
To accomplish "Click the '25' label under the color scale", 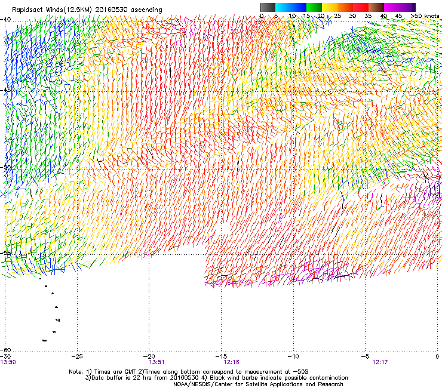I will 337,16.
